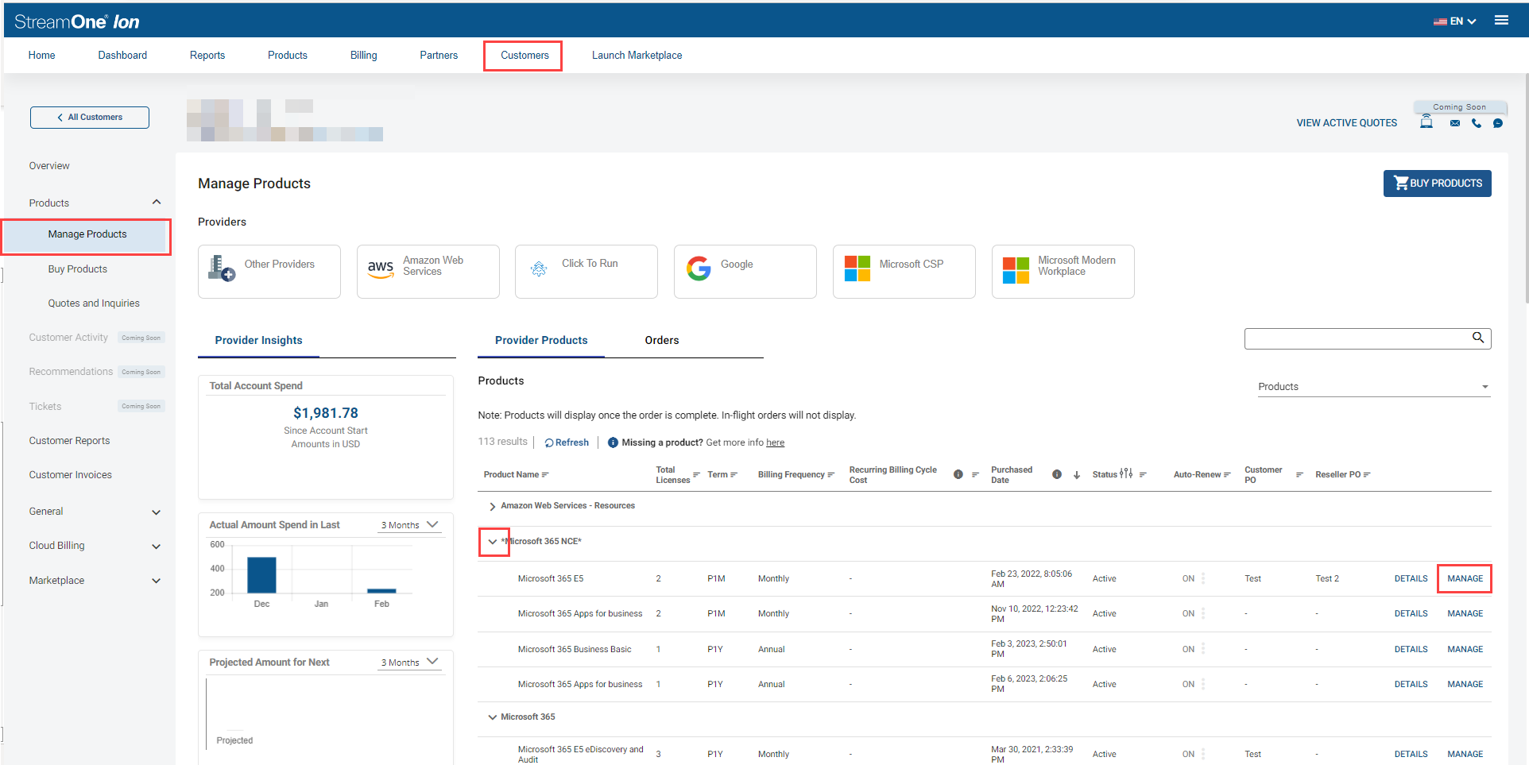
Task: Click the Recurring Billing Cycle Cost filter icon
Action: click(x=975, y=475)
